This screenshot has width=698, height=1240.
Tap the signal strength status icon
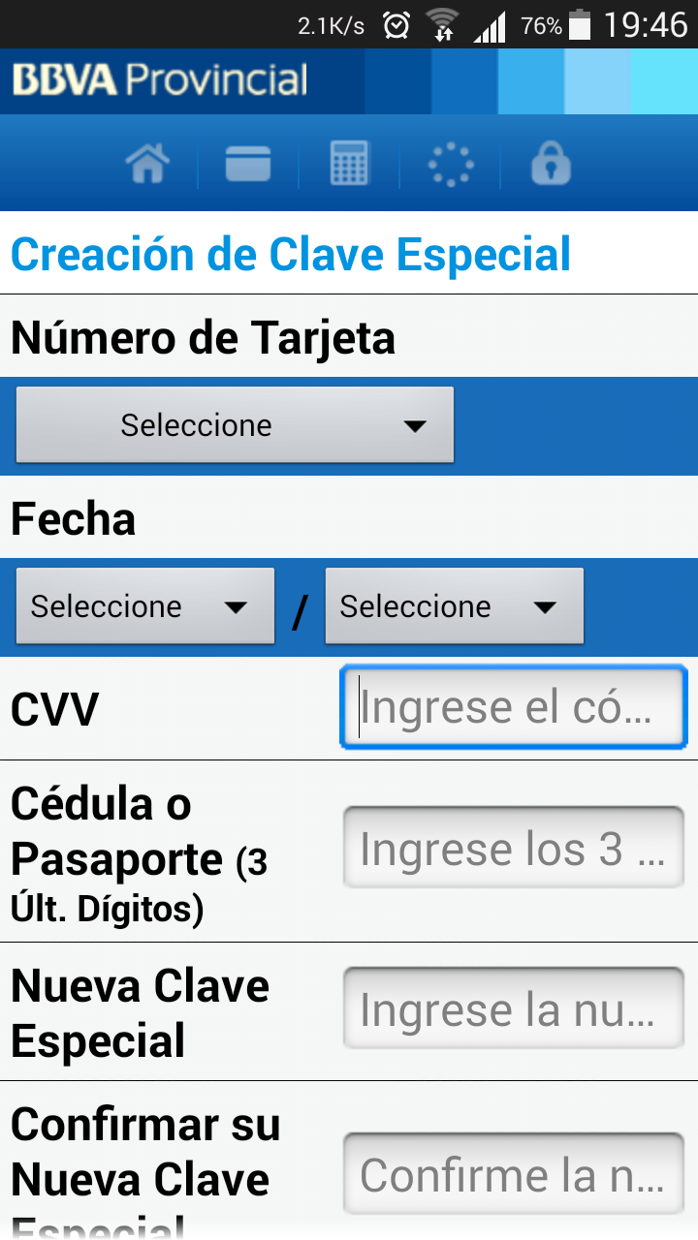(491, 26)
